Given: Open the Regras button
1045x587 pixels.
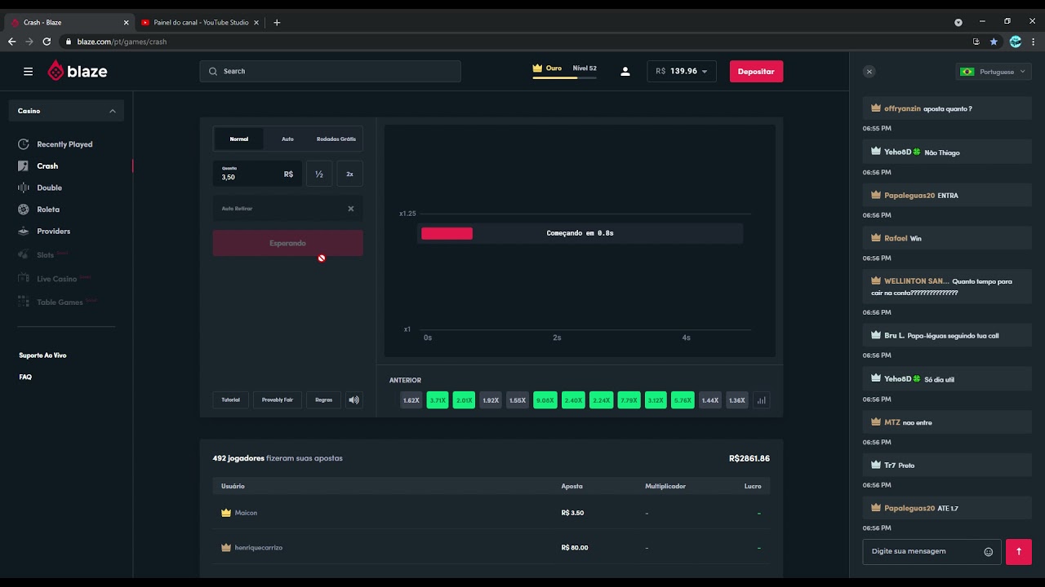Looking at the screenshot, I should (323, 399).
